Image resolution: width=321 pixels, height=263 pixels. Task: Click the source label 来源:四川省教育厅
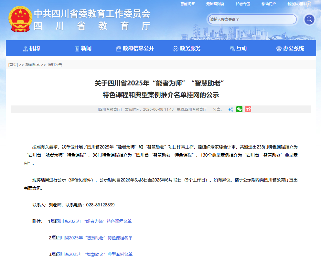tap(192, 109)
